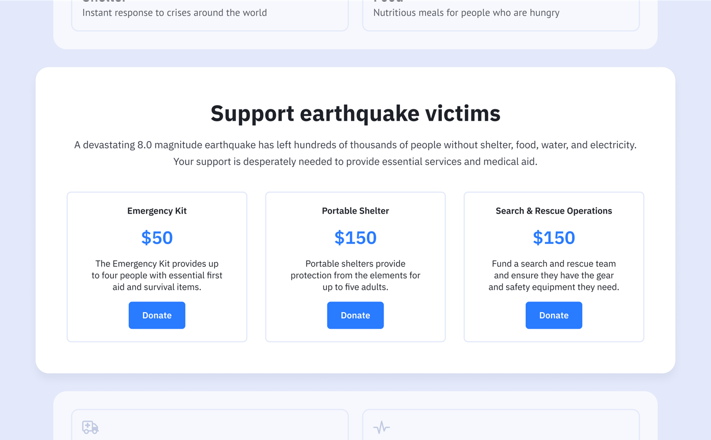The height and width of the screenshot is (440, 711).
Task: Click the Emergency Kit title
Action: (157, 211)
